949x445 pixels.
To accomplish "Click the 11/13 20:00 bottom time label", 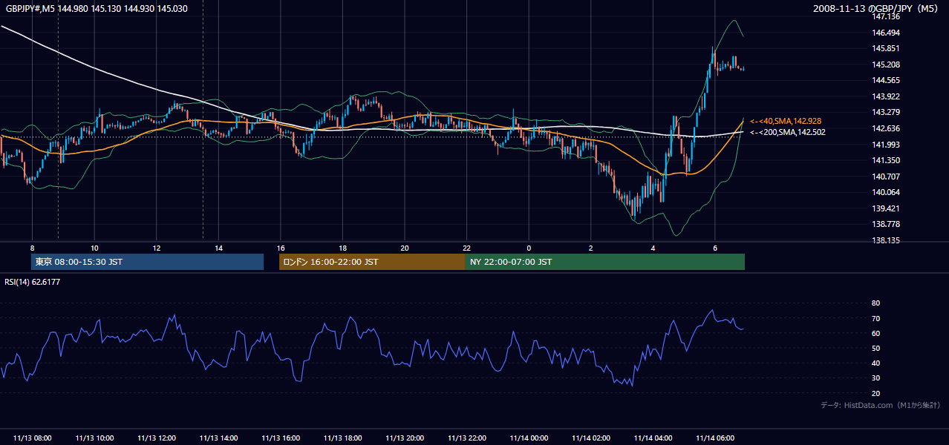I will [405, 438].
